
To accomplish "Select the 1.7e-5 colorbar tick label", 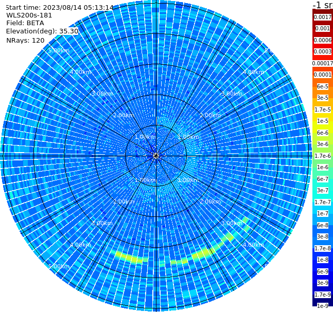I will click(x=323, y=109).
